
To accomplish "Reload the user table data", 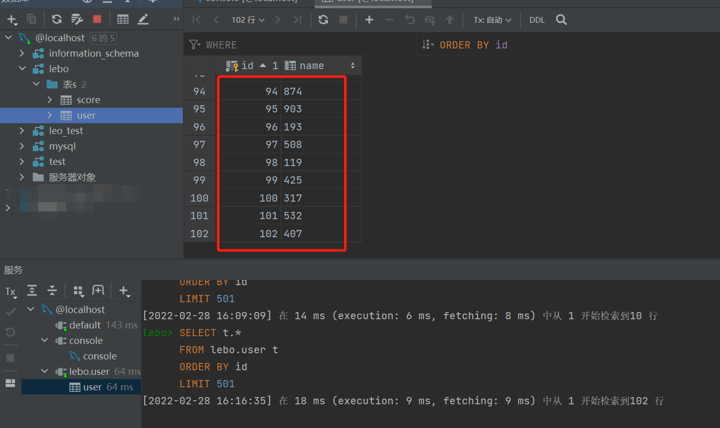I will pos(323,20).
